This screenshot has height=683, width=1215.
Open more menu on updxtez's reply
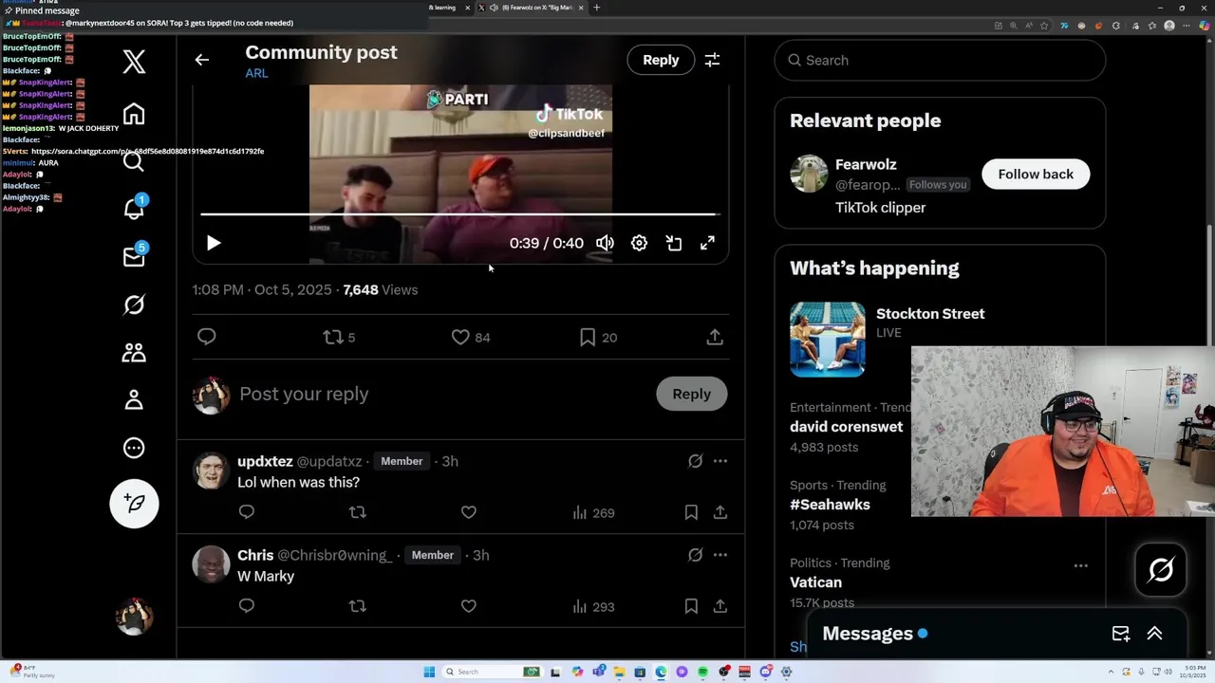(720, 461)
